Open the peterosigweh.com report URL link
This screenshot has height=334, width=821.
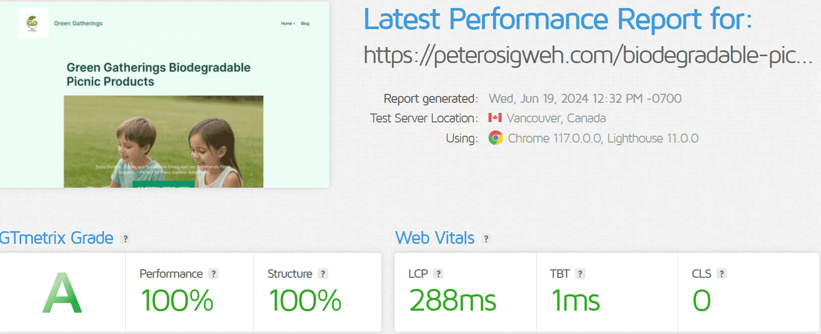588,56
